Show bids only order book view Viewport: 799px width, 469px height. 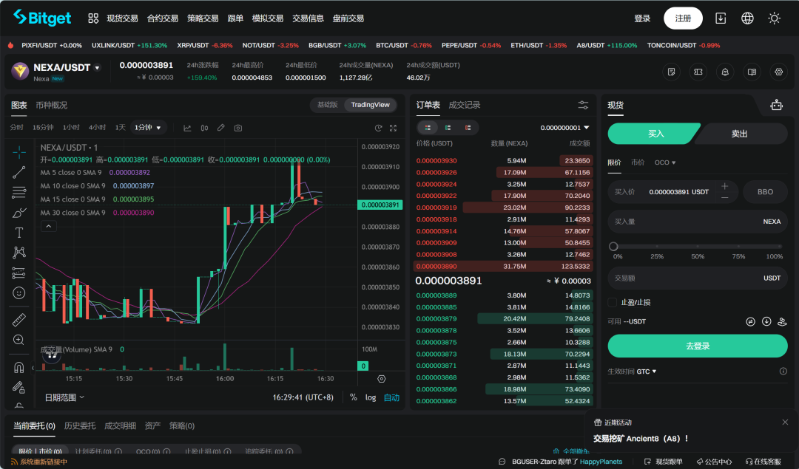[448, 128]
